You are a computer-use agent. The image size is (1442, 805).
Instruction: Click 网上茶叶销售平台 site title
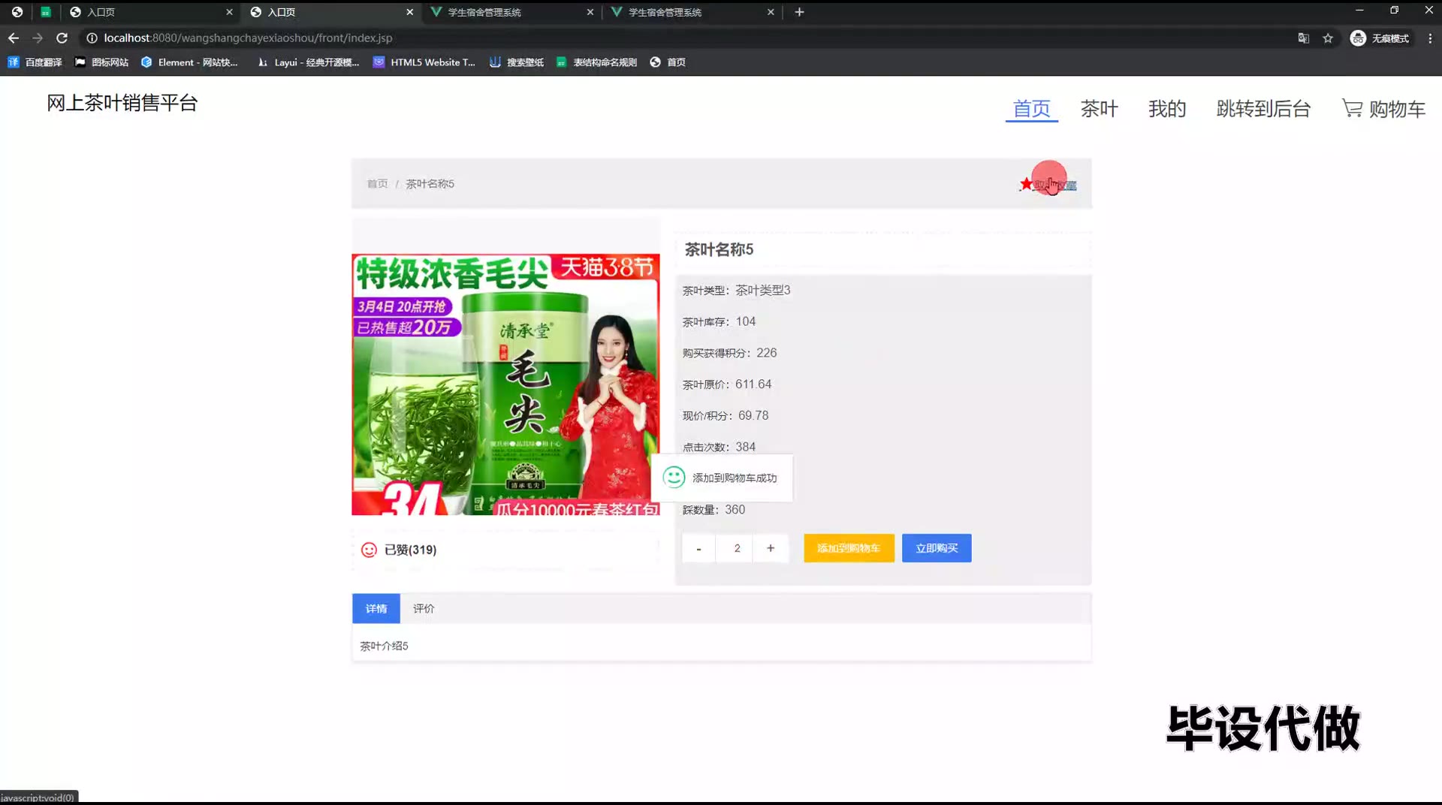pyautogui.click(x=122, y=103)
